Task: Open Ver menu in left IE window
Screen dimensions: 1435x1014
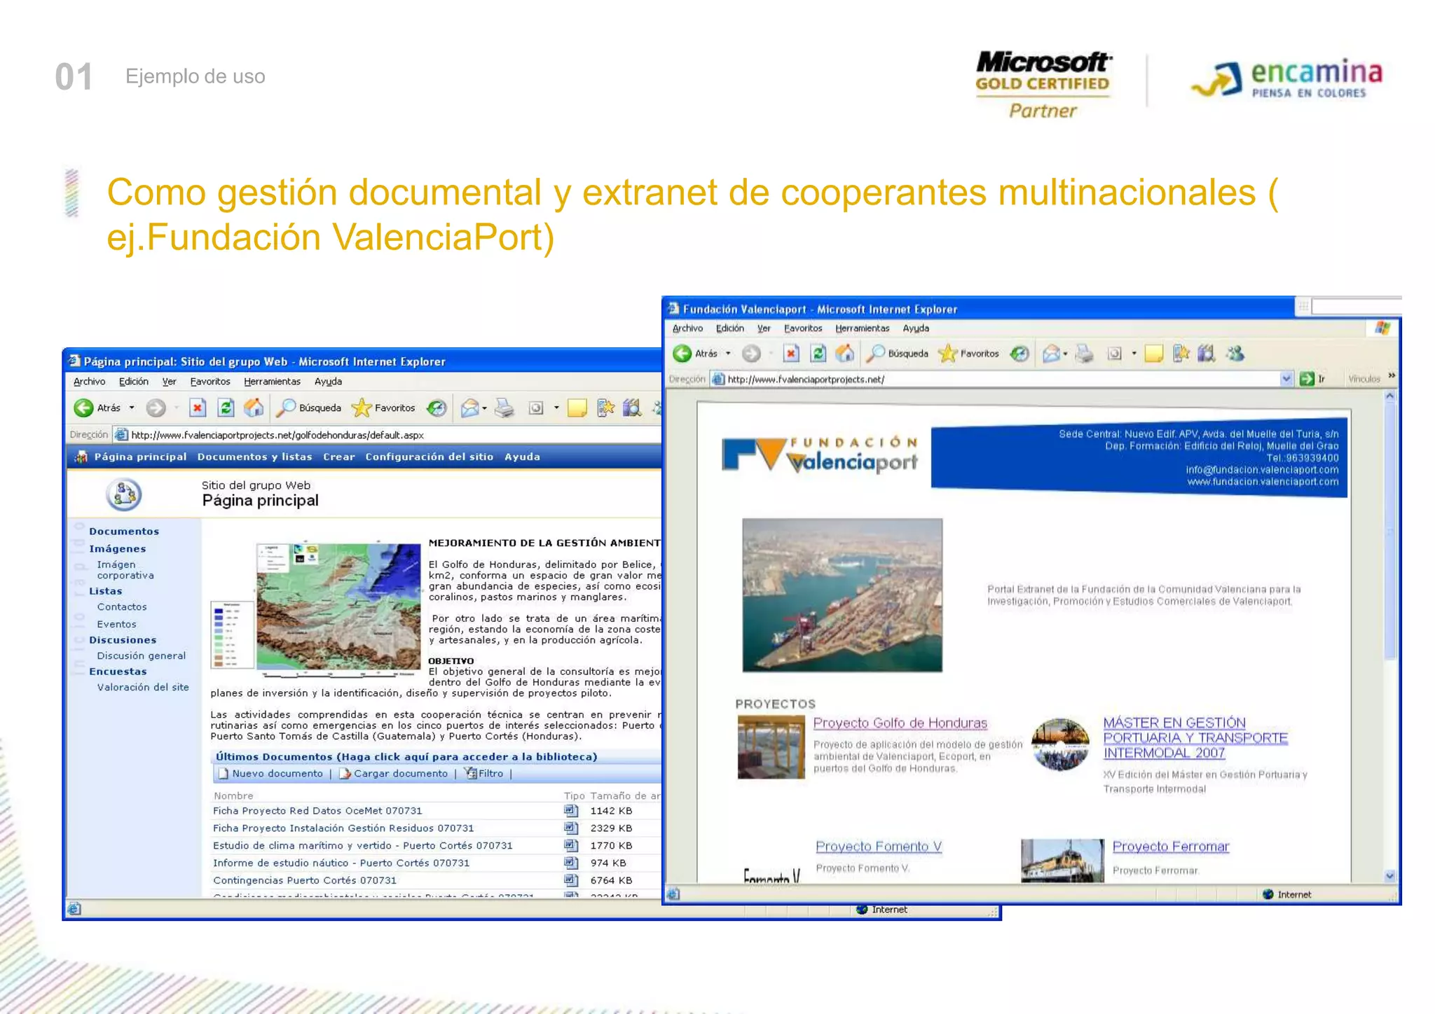Action: pos(170,382)
